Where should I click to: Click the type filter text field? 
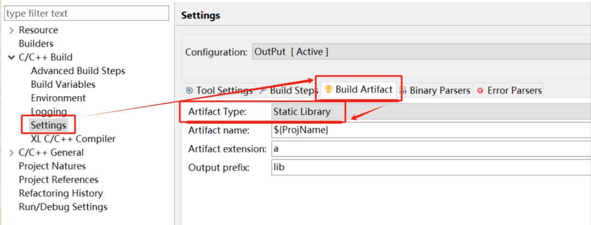coord(86,14)
